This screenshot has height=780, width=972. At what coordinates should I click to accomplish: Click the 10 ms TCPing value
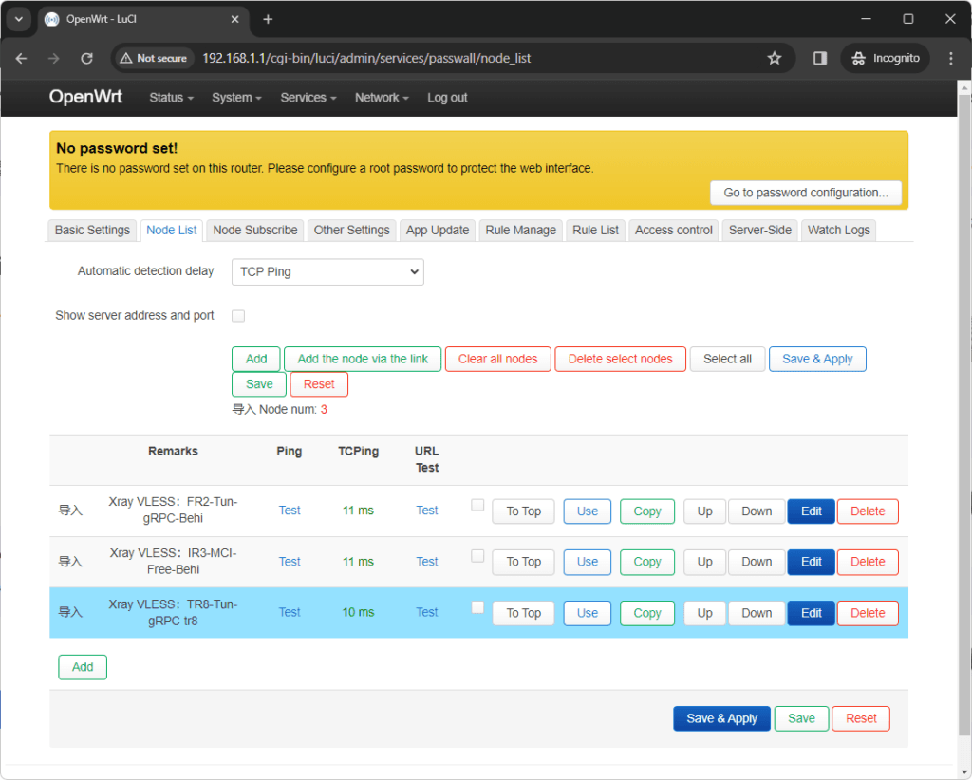pos(358,613)
